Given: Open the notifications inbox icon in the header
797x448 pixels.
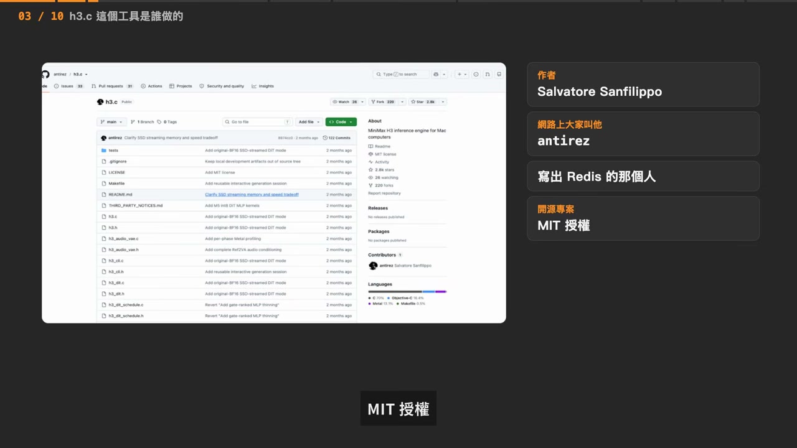Looking at the screenshot, I should 499,74.
